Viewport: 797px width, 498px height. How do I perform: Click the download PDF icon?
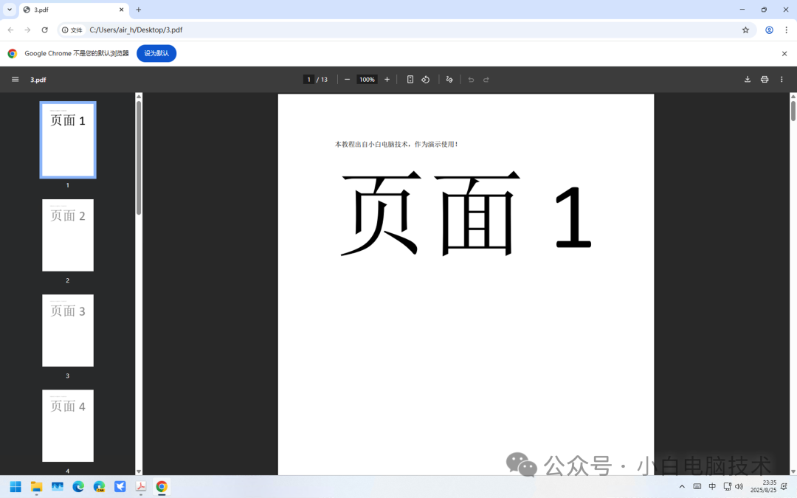747,79
